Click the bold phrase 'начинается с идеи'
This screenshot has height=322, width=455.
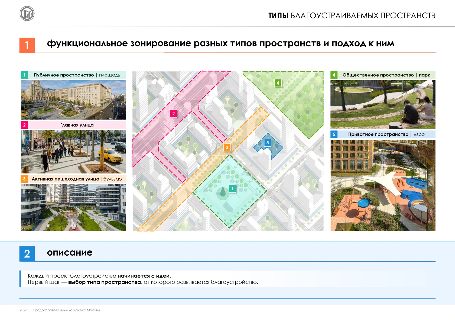(144, 276)
